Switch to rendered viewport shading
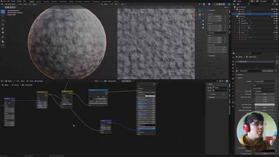Viewport: 279px width, 157px height. [x=224, y=4]
